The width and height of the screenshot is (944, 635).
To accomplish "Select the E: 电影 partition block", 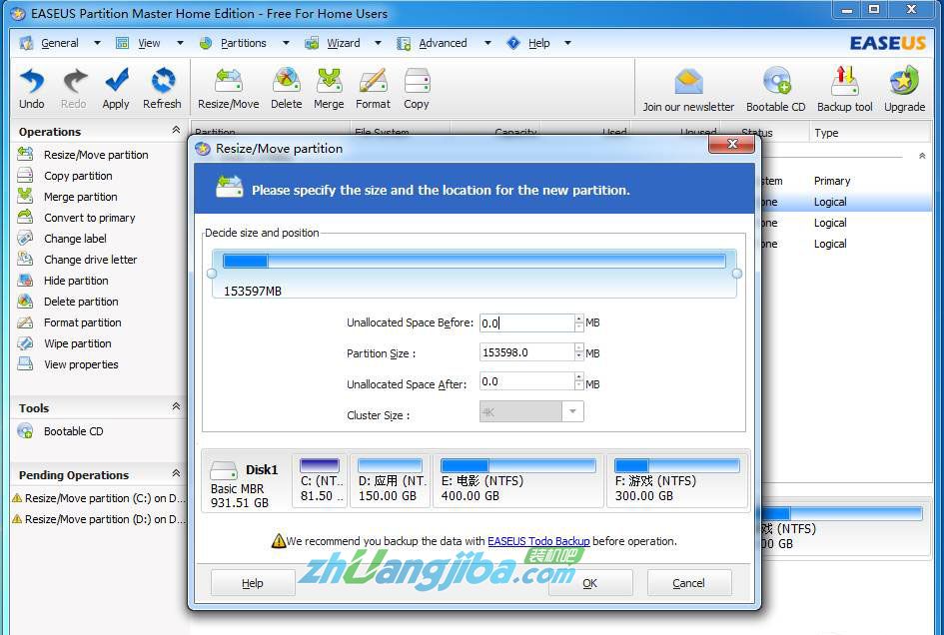I will point(517,480).
